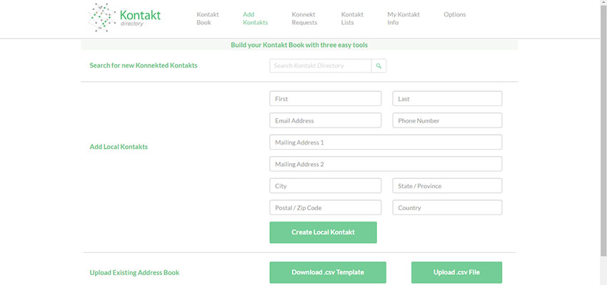
Task: Click into the First name field
Action: click(326, 98)
